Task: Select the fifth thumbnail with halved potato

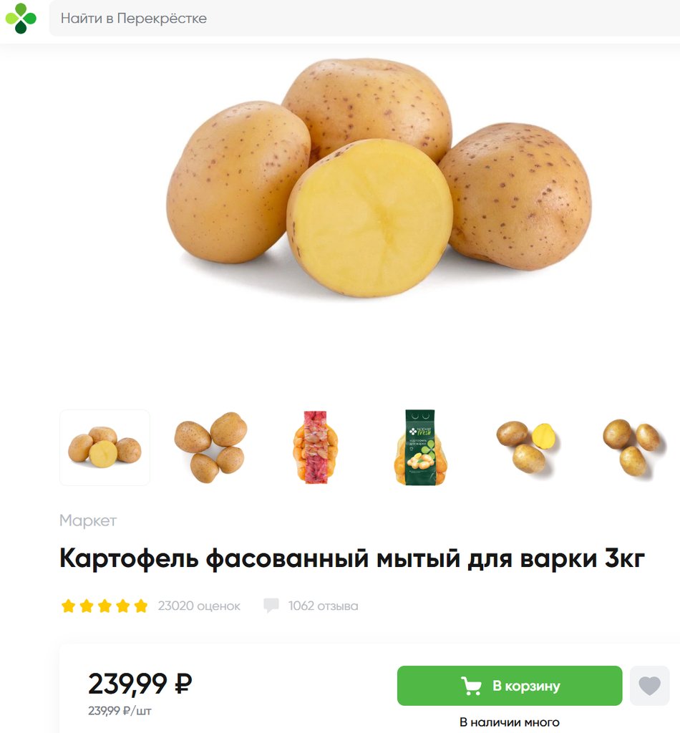Action: pos(527,447)
